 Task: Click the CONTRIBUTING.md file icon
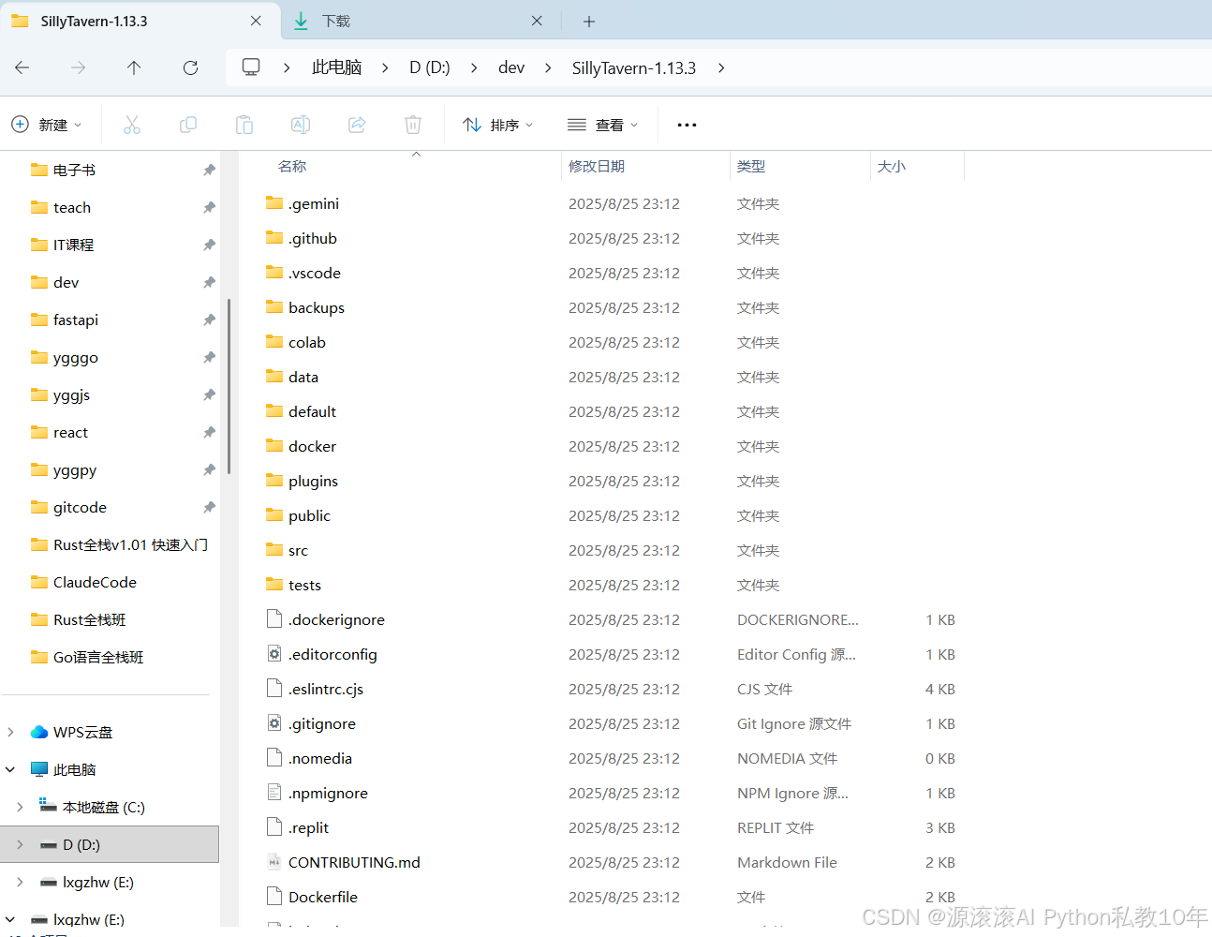274,862
